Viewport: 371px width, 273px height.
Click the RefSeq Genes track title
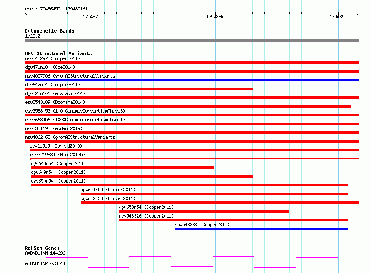(42, 248)
